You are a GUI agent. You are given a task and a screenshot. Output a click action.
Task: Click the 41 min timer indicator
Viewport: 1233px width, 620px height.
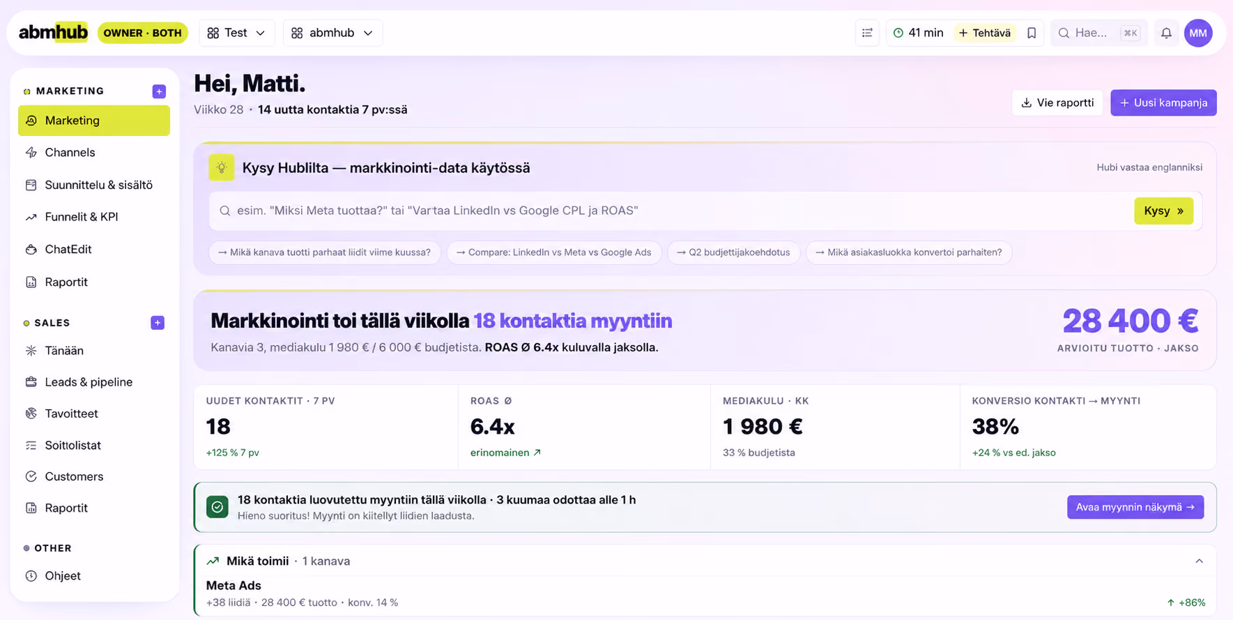click(919, 33)
